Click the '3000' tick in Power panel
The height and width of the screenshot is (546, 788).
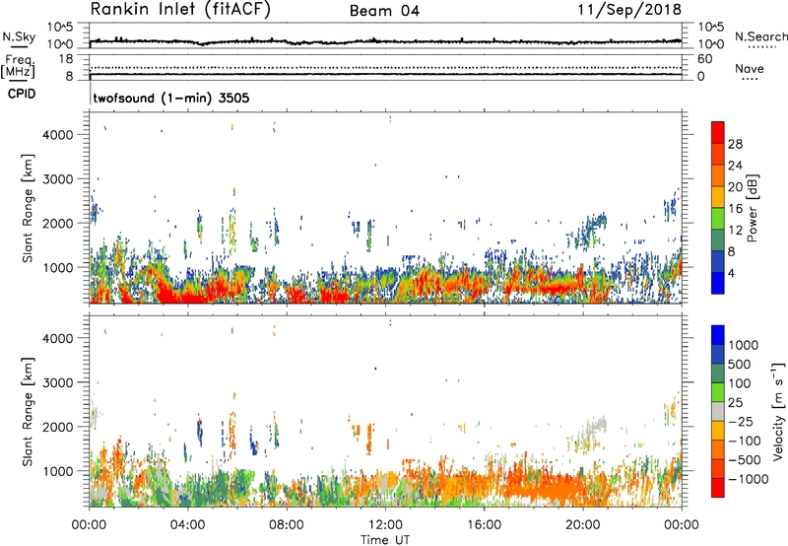coord(57,179)
